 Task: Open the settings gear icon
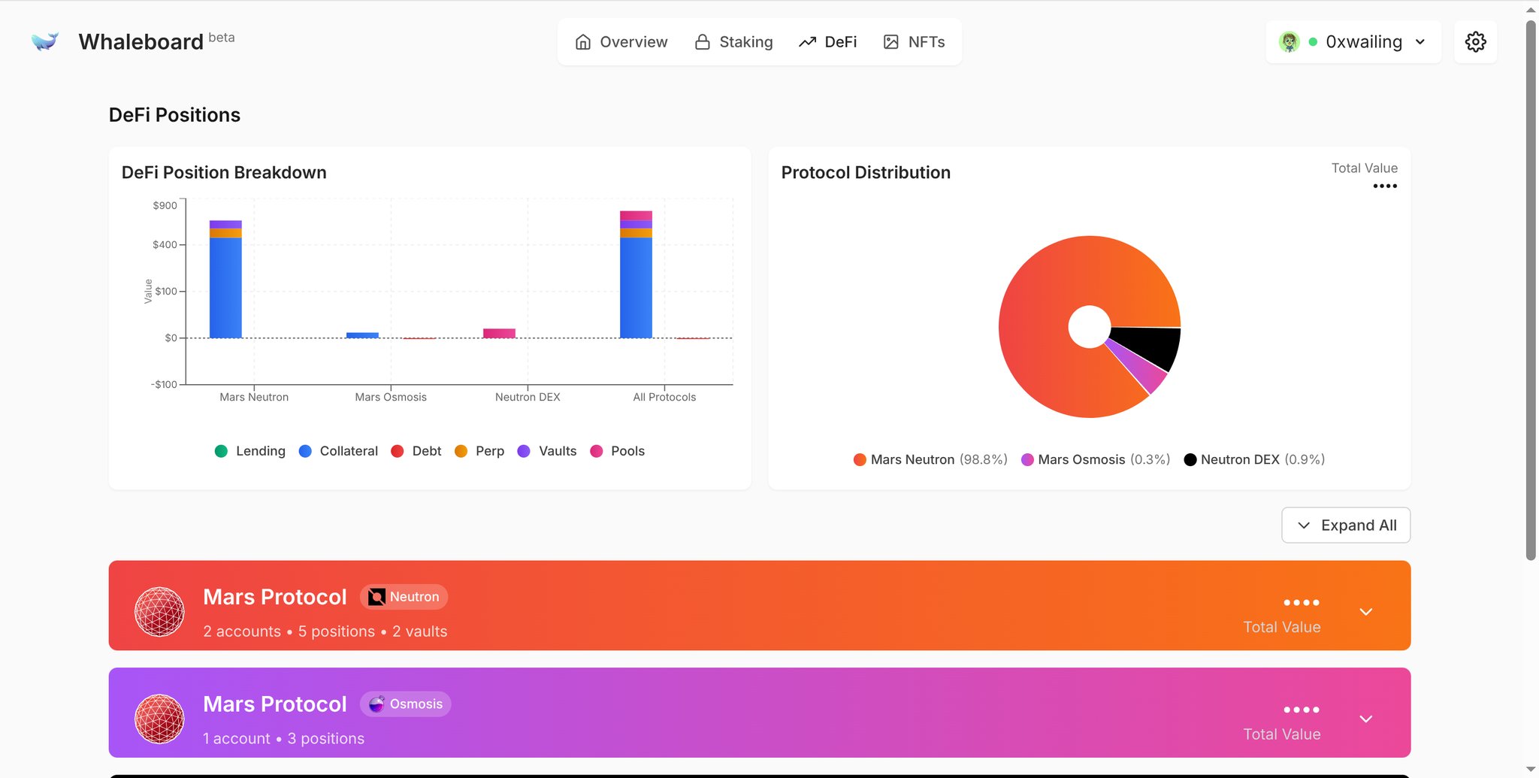(x=1475, y=42)
